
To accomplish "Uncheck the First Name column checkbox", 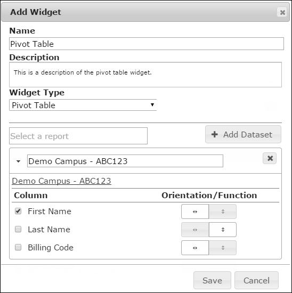I will coord(18,211).
